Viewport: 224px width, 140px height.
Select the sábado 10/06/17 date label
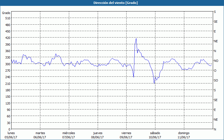coord(155,135)
